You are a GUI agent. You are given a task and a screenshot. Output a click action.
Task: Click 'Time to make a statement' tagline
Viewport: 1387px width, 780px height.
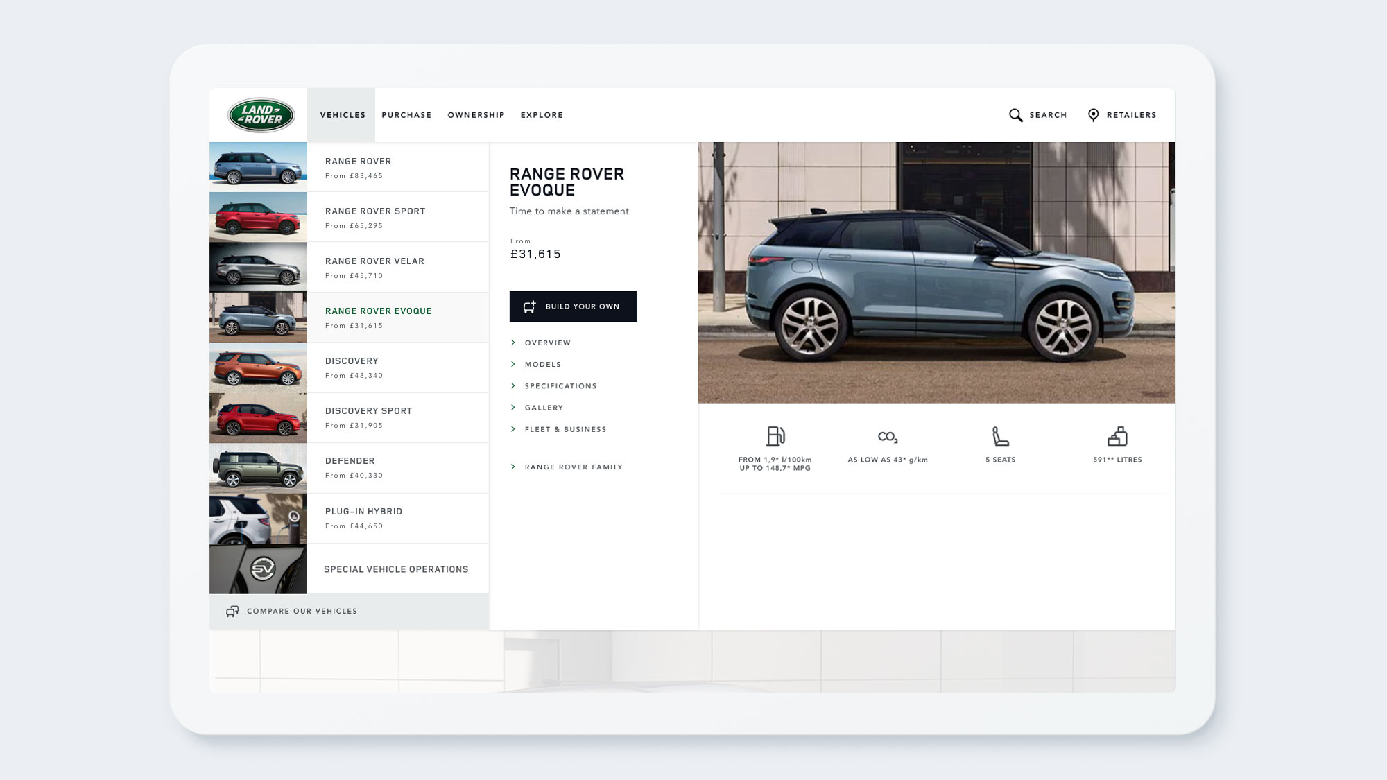point(569,211)
